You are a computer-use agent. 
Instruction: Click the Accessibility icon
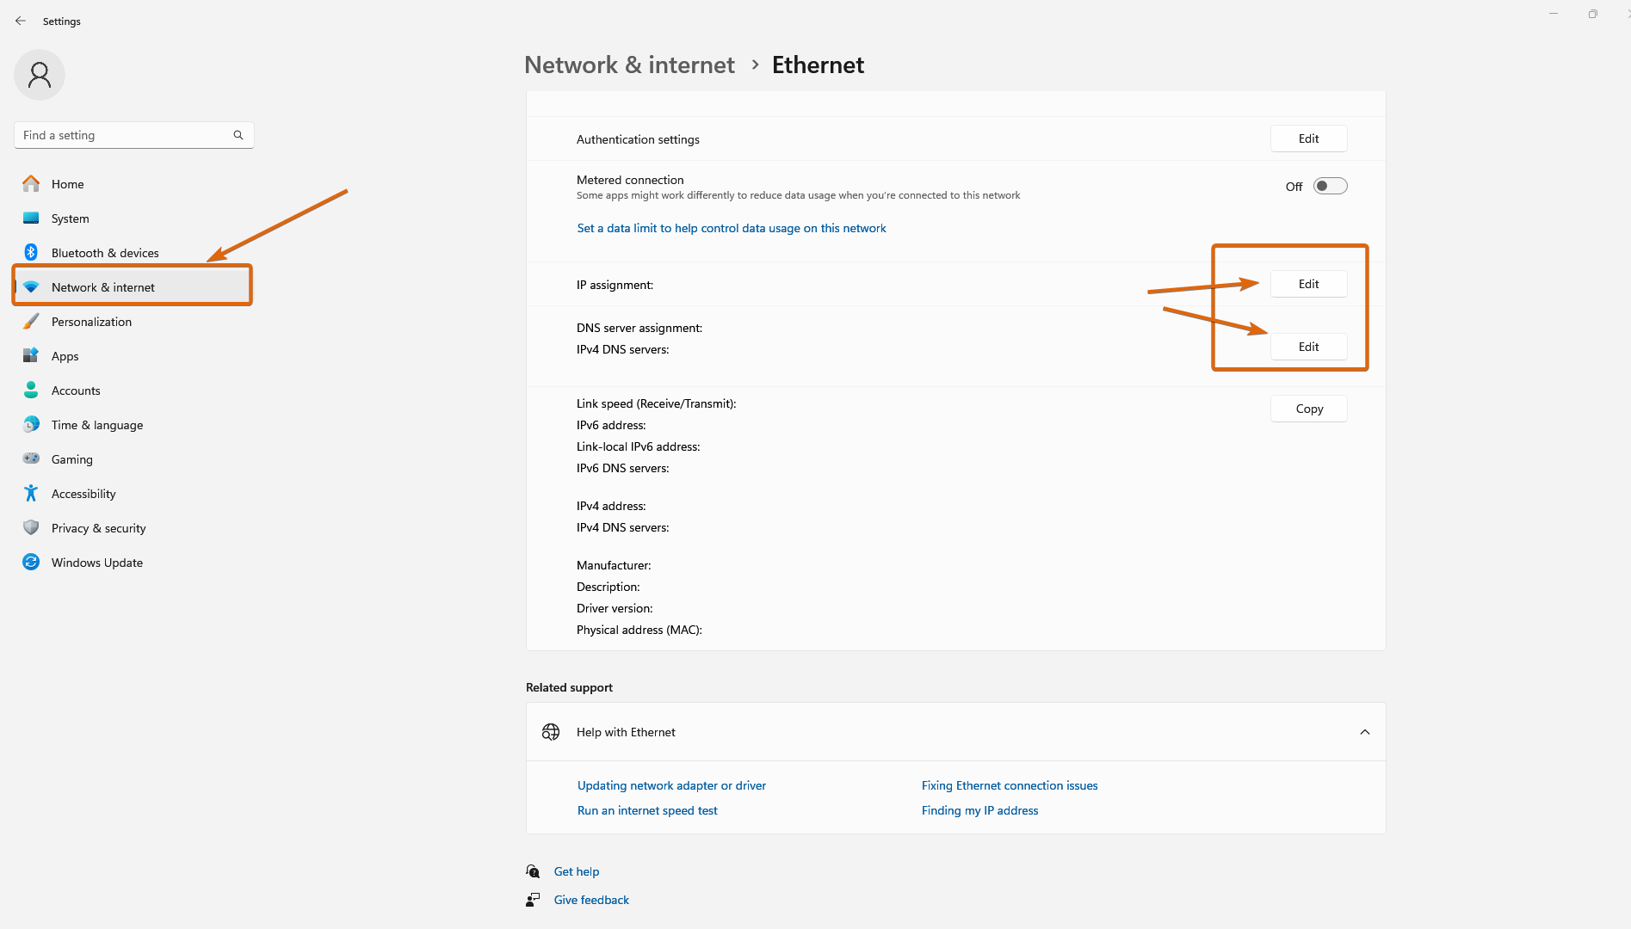(31, 493)
